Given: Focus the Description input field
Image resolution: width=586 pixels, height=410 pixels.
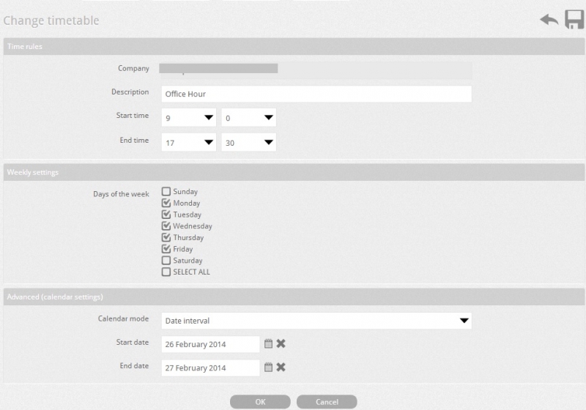Looking at the screenshot, I should tap(316, 94).
